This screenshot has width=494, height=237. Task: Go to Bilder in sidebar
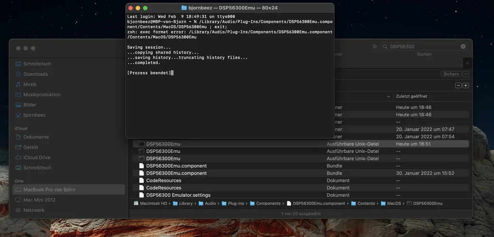click(29, 105)
